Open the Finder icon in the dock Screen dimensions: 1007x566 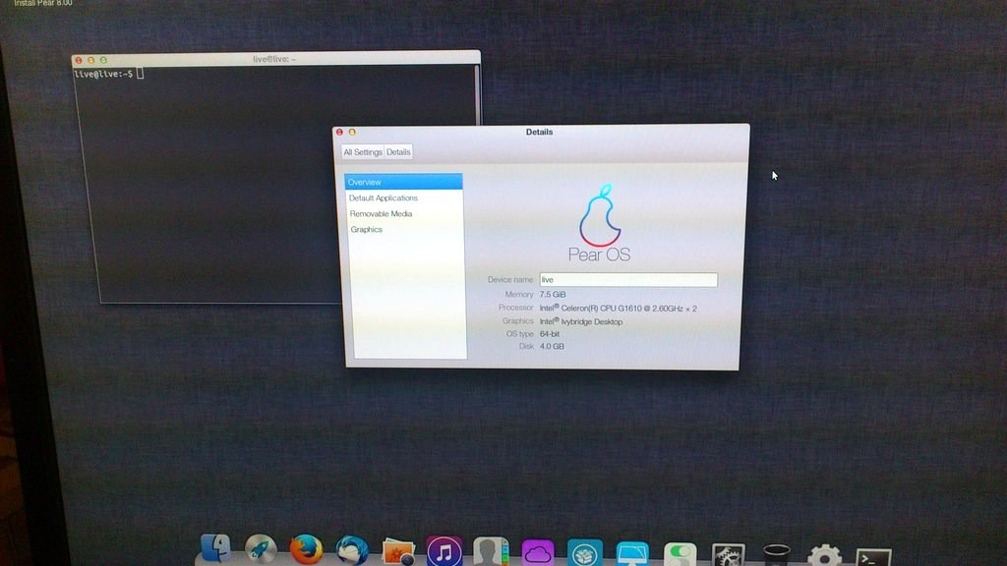tap(215, 548)
